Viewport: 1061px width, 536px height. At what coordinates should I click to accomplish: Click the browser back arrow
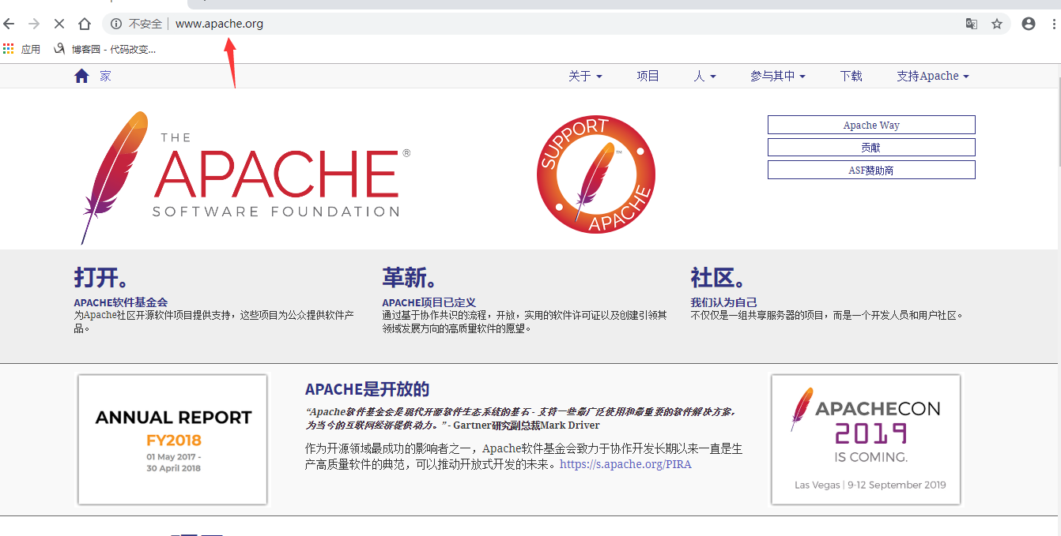(9, 24)
